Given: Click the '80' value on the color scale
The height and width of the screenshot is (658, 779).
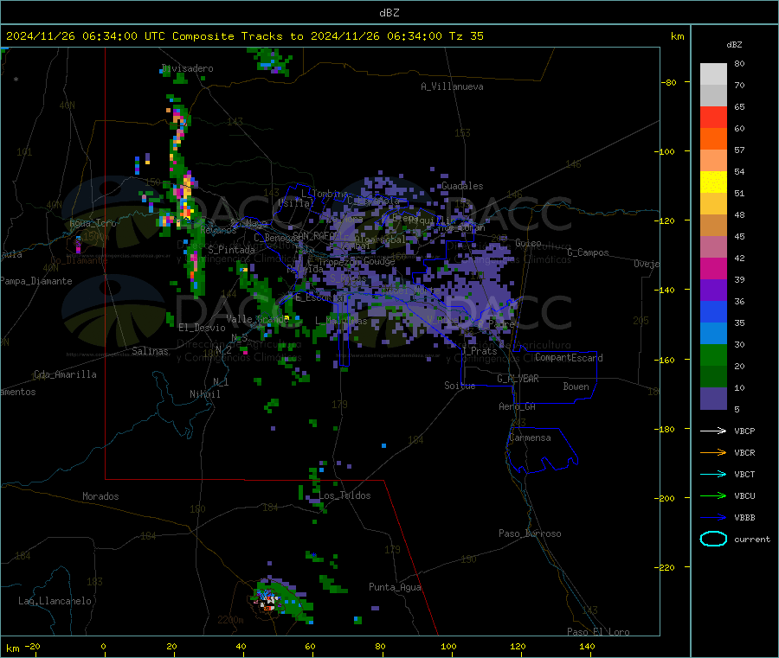Looking at the screenshot, I should tap(739, 63).
